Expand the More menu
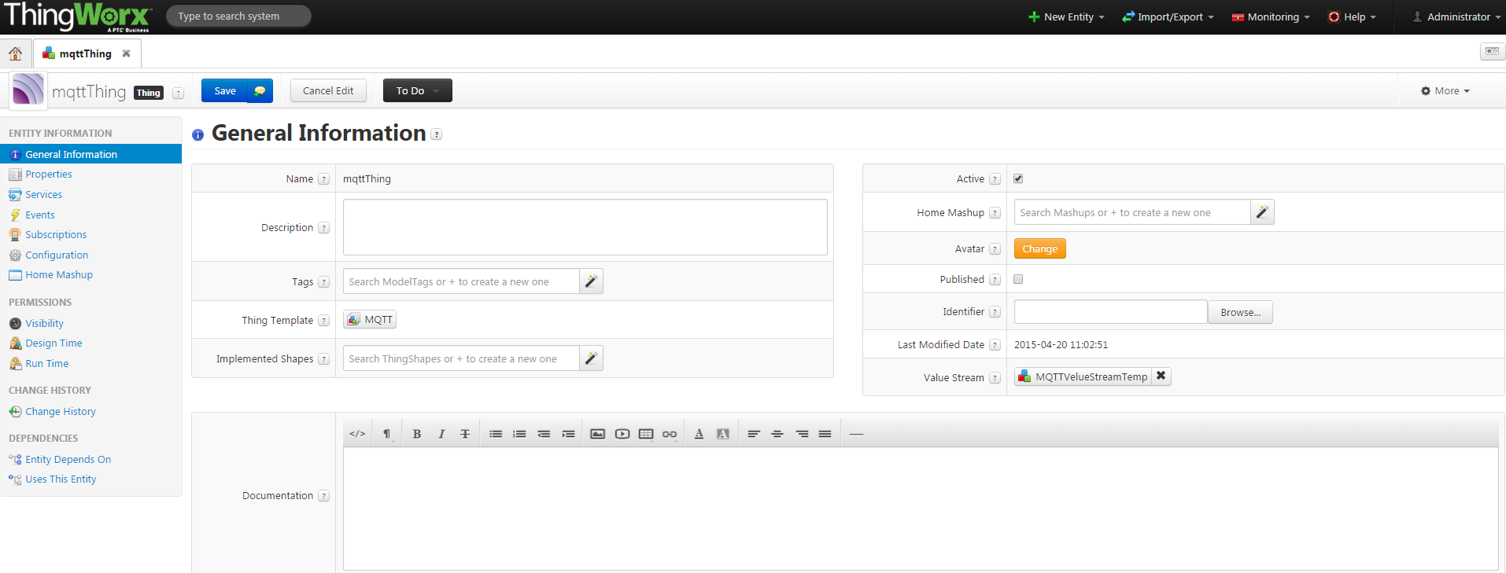This screenshot has height=573, width=1506. pos(1445,90)
